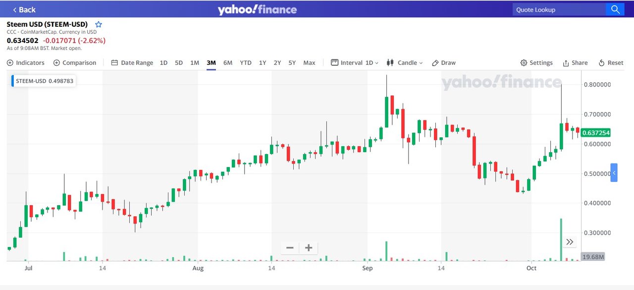Click the current price tag 0.637254
634x290 pixels.
[596, 133]
